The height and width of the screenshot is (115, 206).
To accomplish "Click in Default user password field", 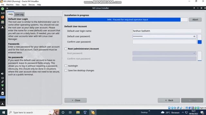I will click(164, 36).
